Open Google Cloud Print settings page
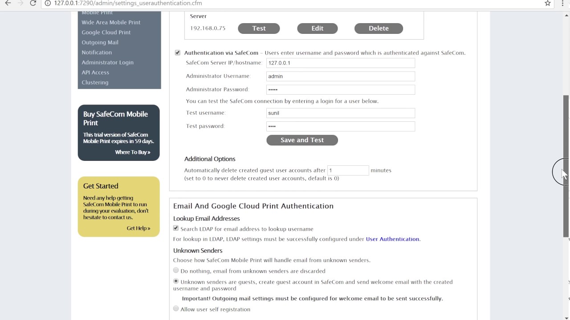570x320 pixels. tap(106, 32)
